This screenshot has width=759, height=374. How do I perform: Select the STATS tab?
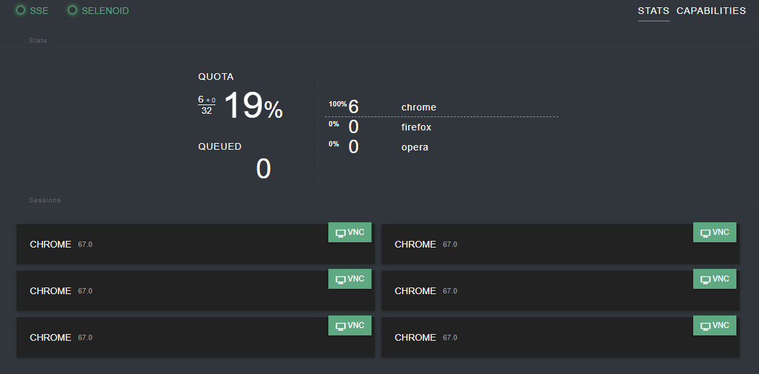(653, 11)
